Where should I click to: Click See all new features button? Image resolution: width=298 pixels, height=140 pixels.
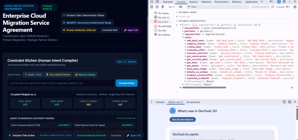click(x=183, y=120)
